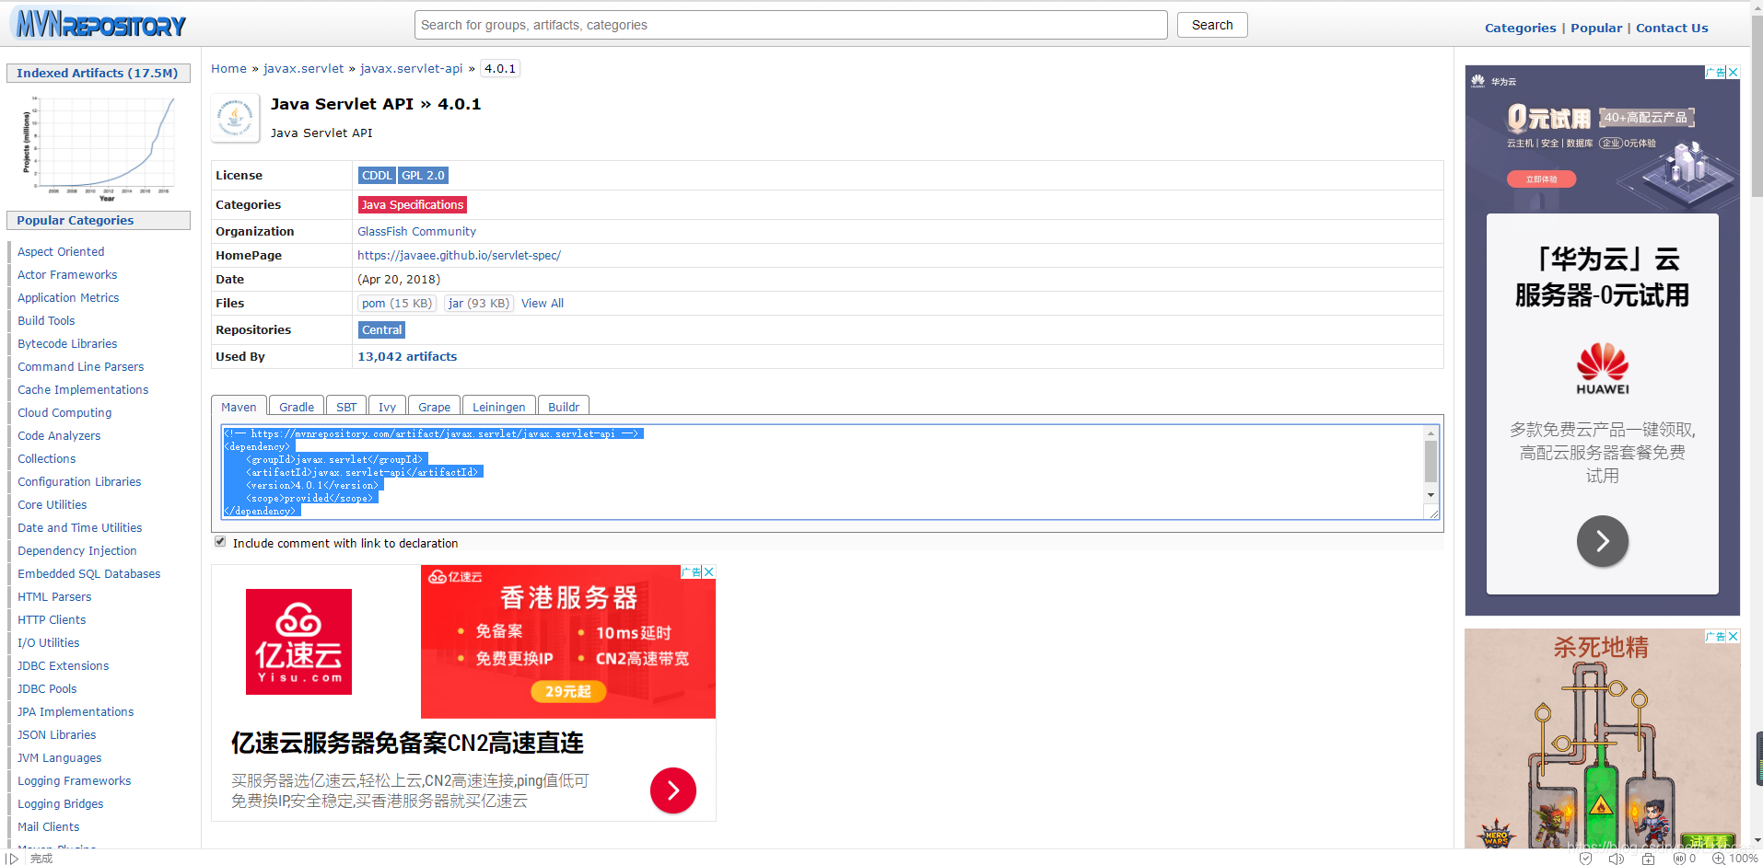The width and height of the screenshot is (1763, 865).
Task: Click the red arrow on Yisu ad
Action: pos(673,790)
